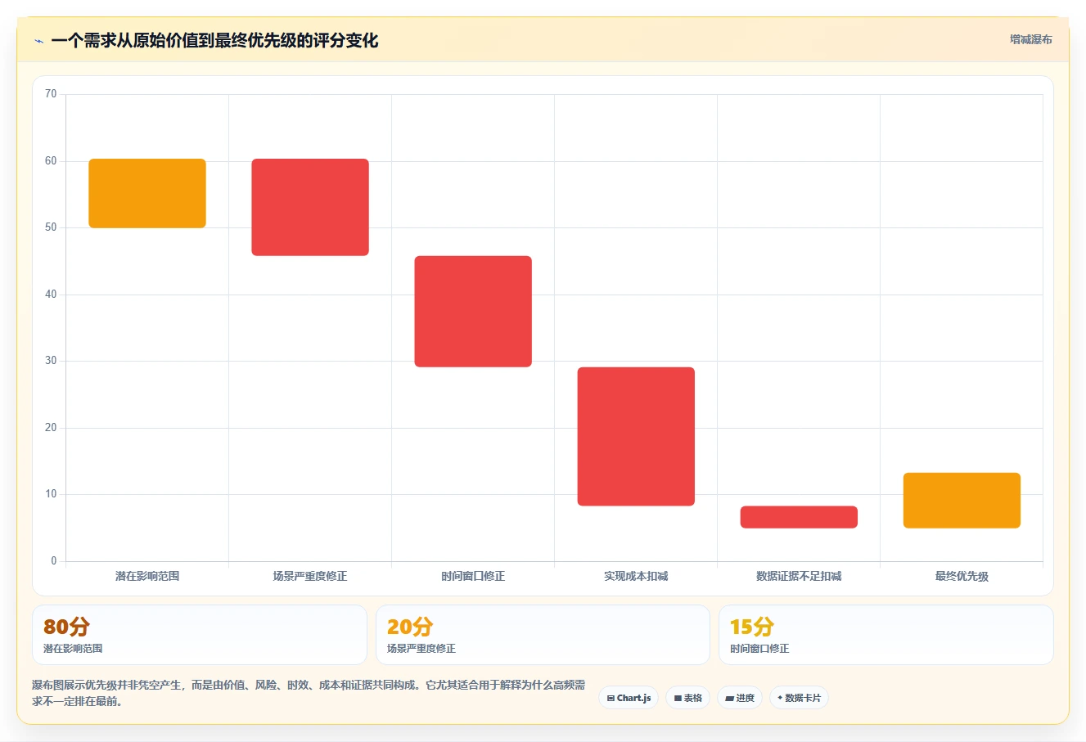Viewport: 1086px width, 742px height.
Task: Click the y-axis value 60
Action: pyautogui.click(x=51, y=161)
